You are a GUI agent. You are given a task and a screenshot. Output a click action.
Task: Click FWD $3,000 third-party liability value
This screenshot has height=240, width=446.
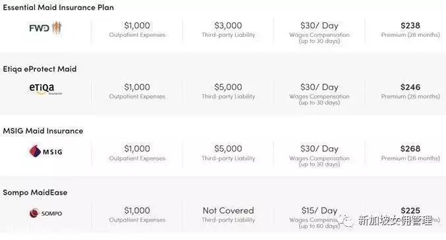click(x=228, y=26)
